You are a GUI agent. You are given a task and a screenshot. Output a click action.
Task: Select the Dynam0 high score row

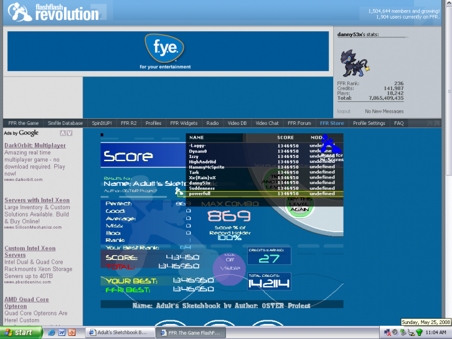click(265, 151)
